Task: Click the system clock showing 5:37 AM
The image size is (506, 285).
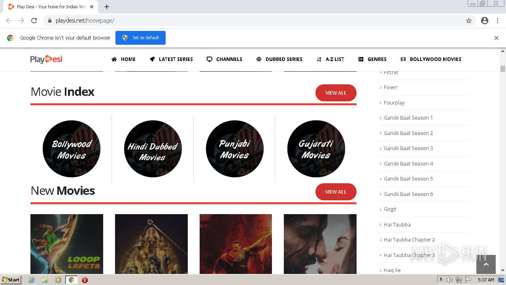Action: coord(486,280)
